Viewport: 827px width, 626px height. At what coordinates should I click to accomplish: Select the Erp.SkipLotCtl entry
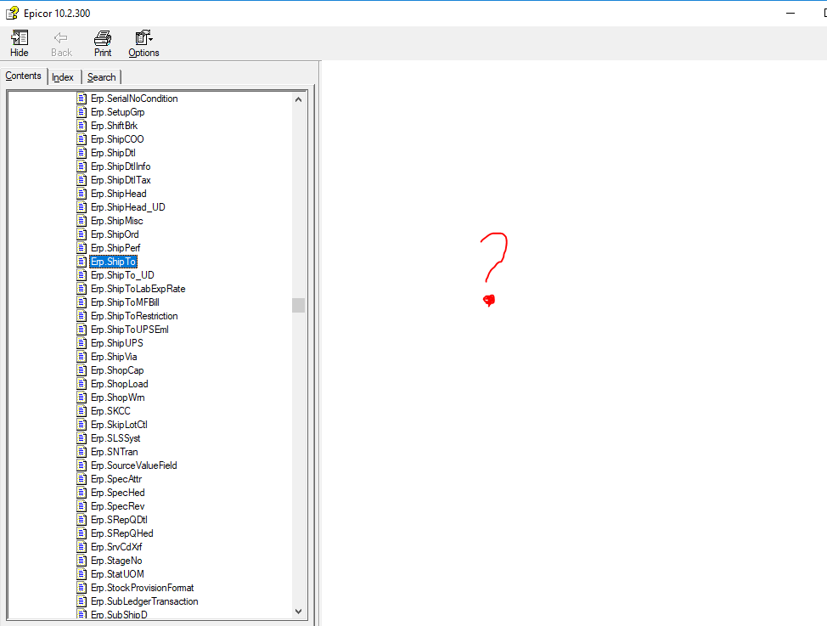point(119,425)
